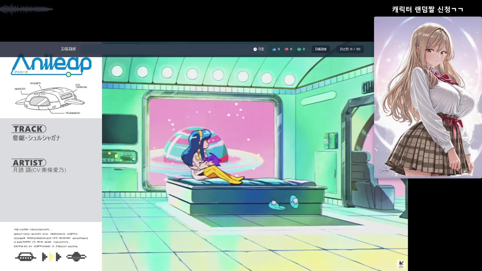Viewport: 482px width, 271px height.
Task: Click the blue thumbs-up like icon
Action: point(274,49)
